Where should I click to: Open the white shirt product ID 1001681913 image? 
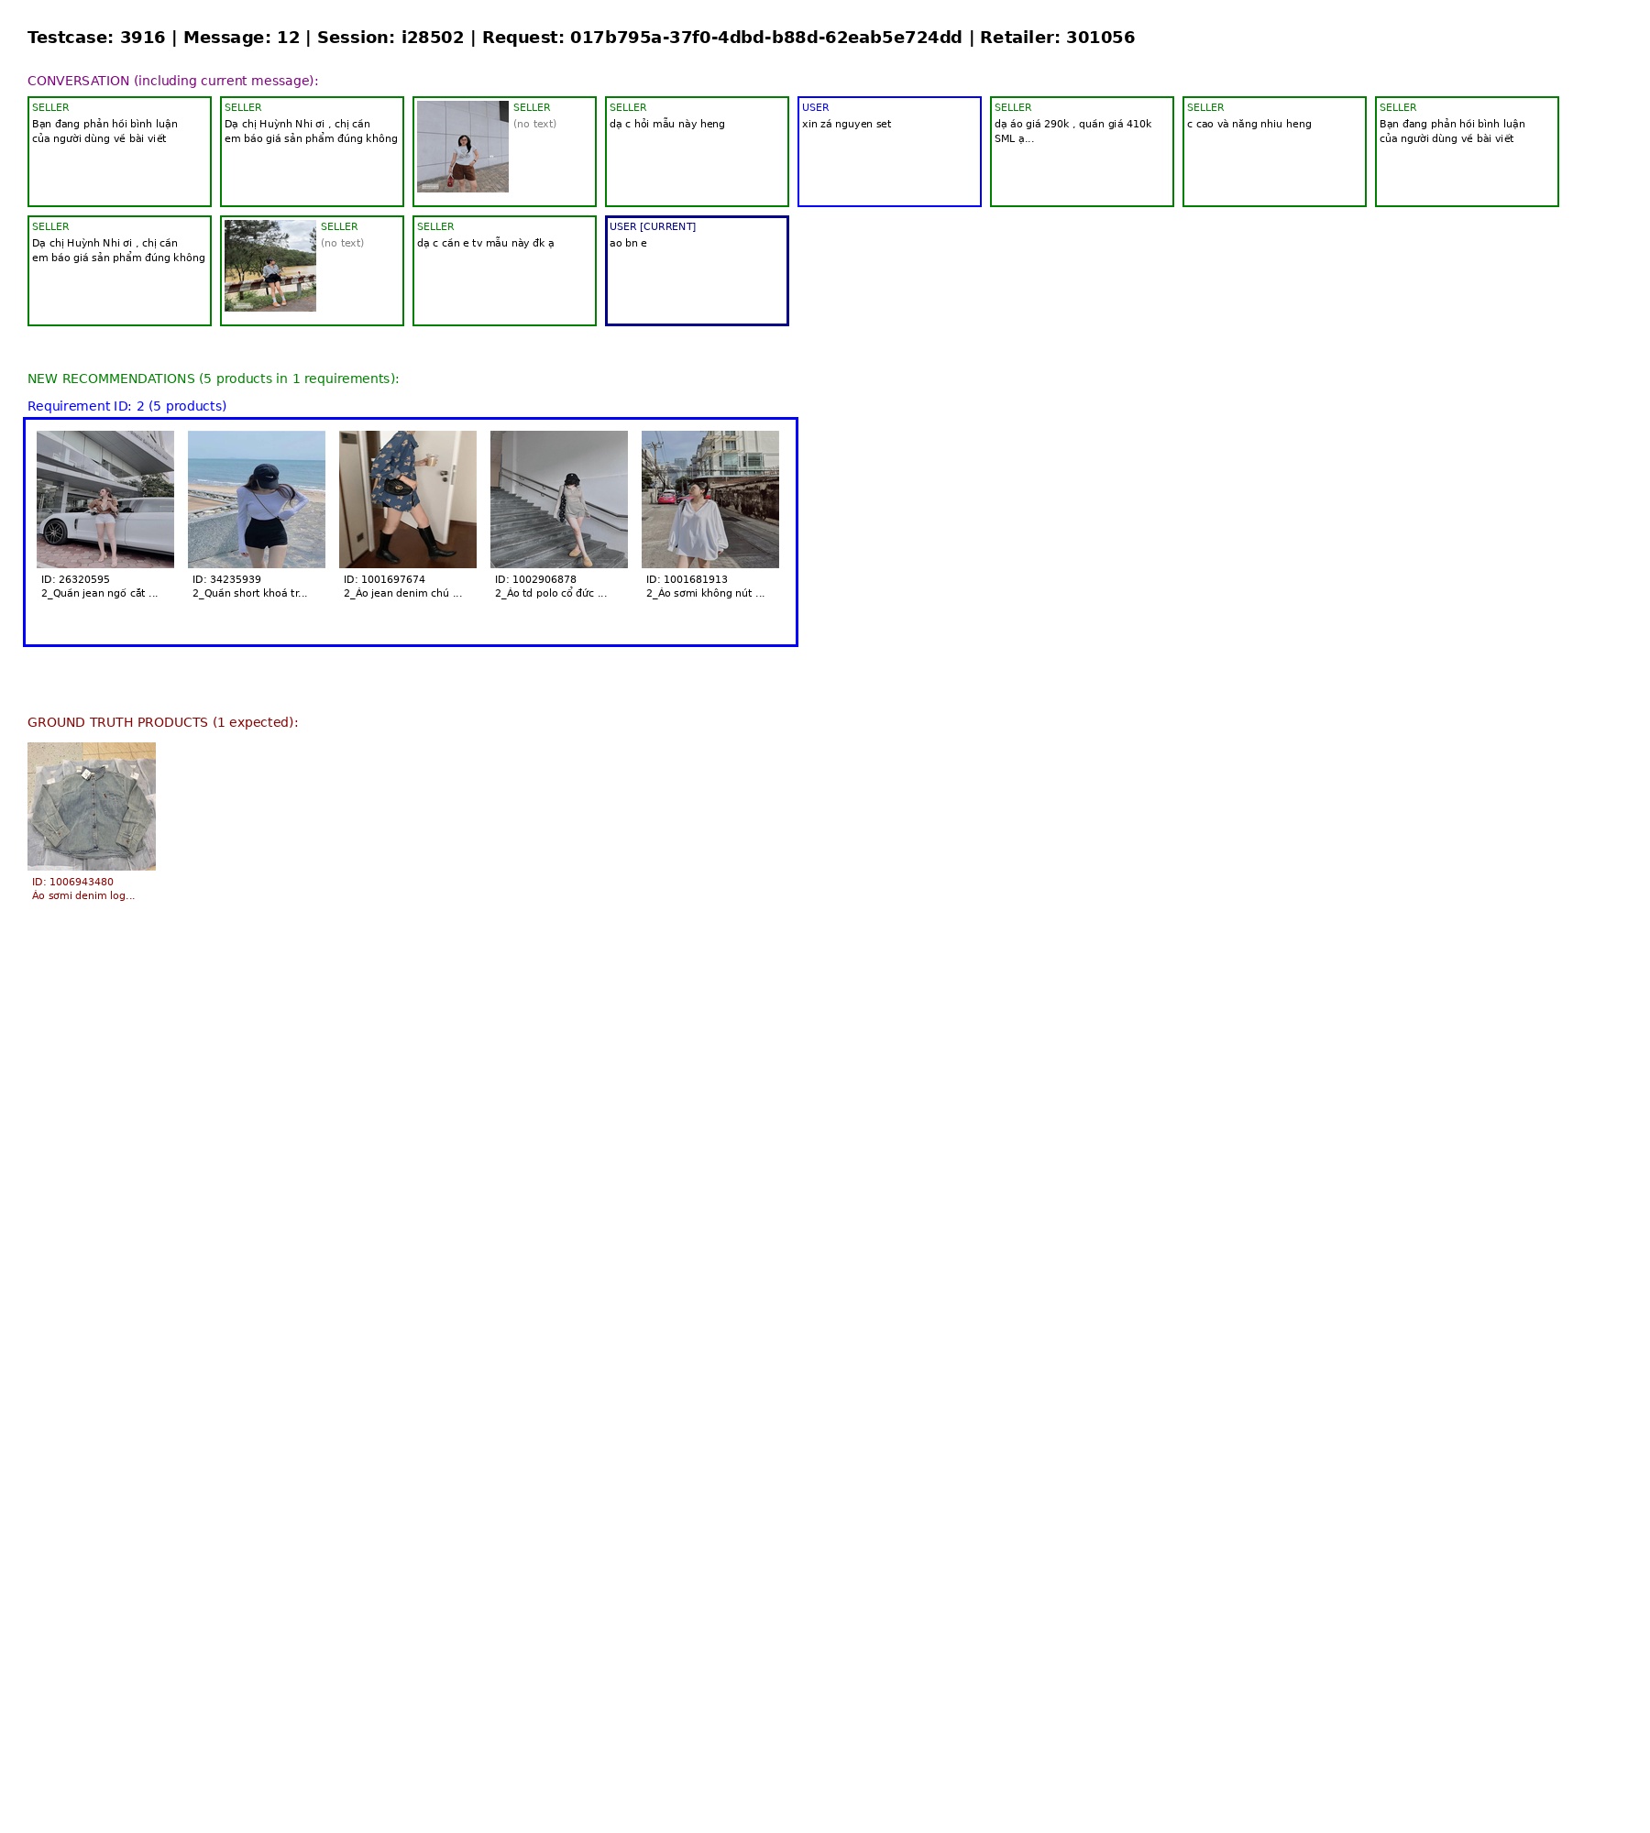coord(710,499)
